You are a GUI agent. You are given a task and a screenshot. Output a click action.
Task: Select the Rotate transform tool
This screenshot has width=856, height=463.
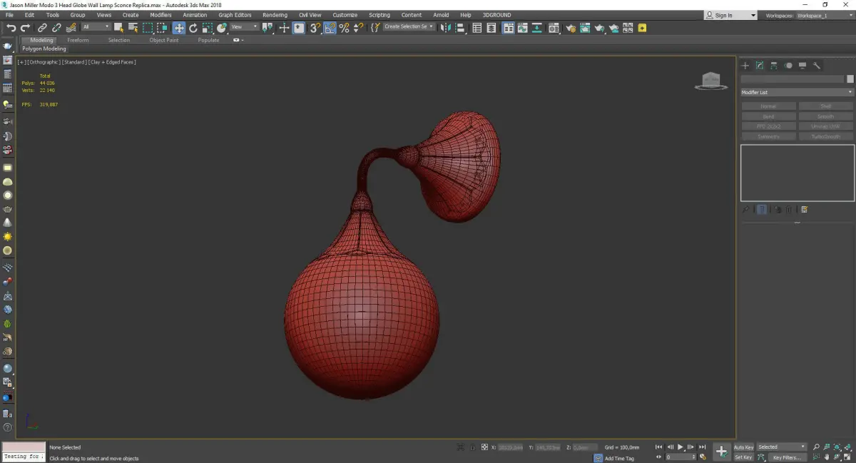[x=193, y=28]
